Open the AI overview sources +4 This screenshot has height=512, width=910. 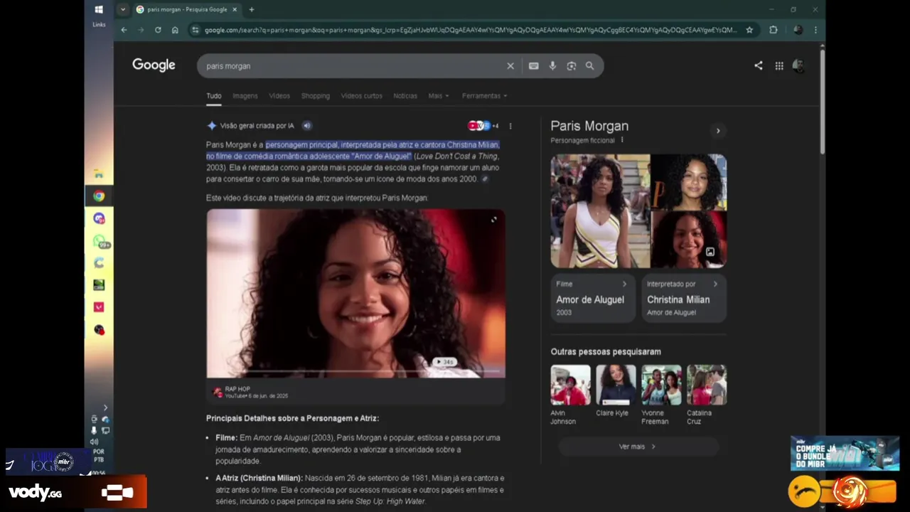tap(483, 126)
